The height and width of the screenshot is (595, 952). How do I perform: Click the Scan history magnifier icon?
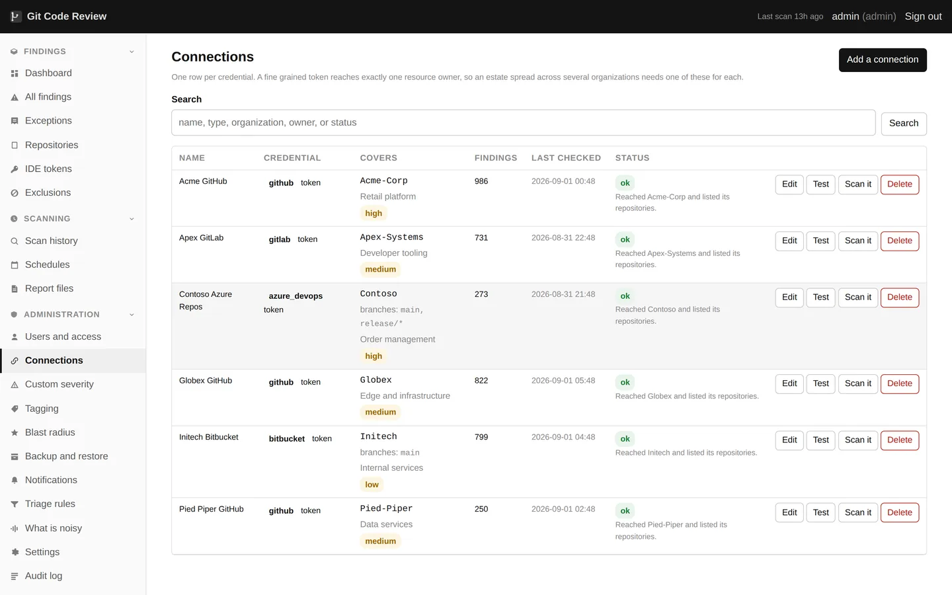pyautogui.click(x=15, y=241)
